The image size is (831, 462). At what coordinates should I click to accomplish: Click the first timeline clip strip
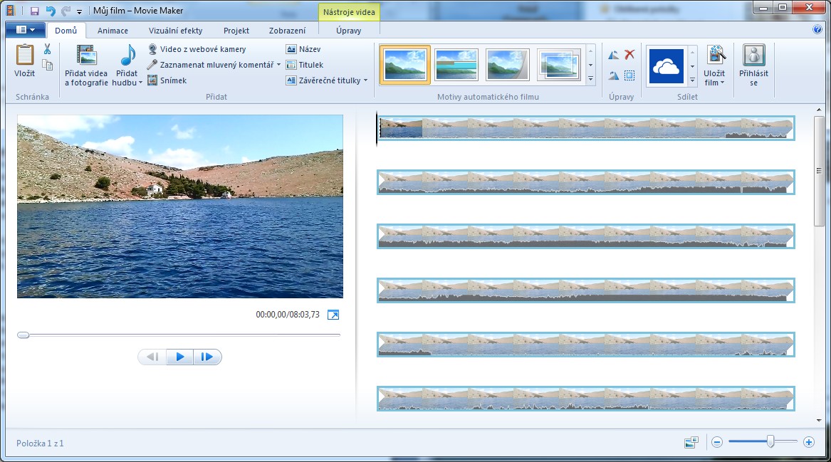[585, 127]
